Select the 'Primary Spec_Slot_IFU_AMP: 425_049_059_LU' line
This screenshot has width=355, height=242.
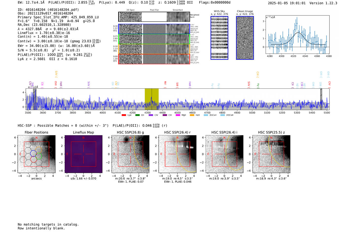58,17
